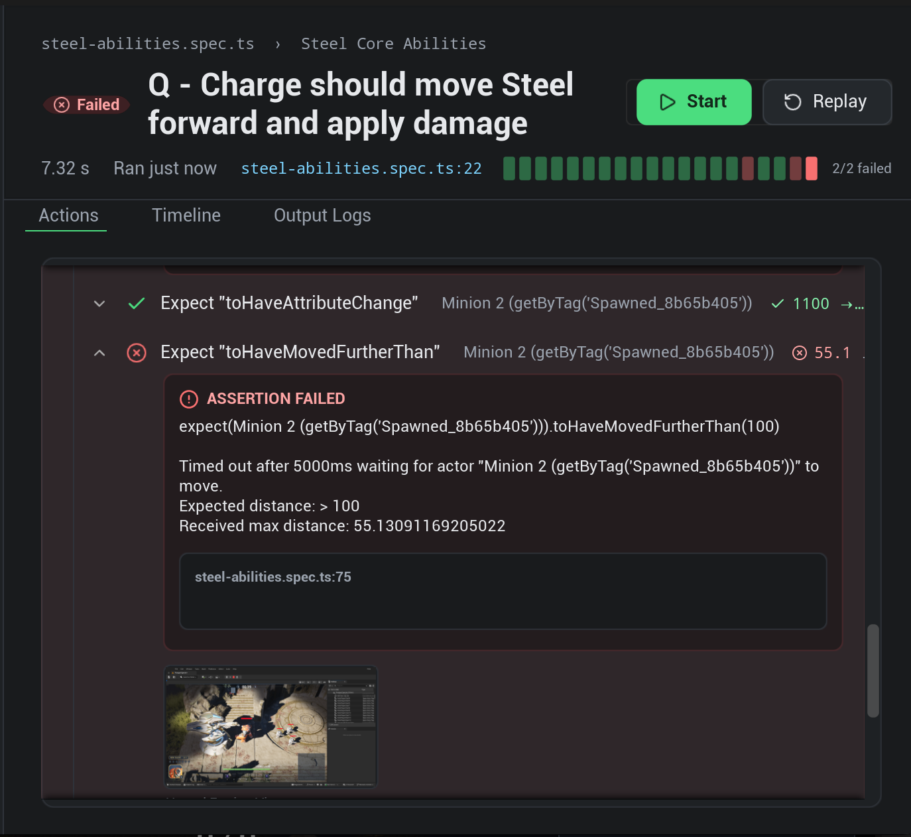Click Received max distance value line
This screenshot has width=911, height=837.
click(x=342, y=526)
